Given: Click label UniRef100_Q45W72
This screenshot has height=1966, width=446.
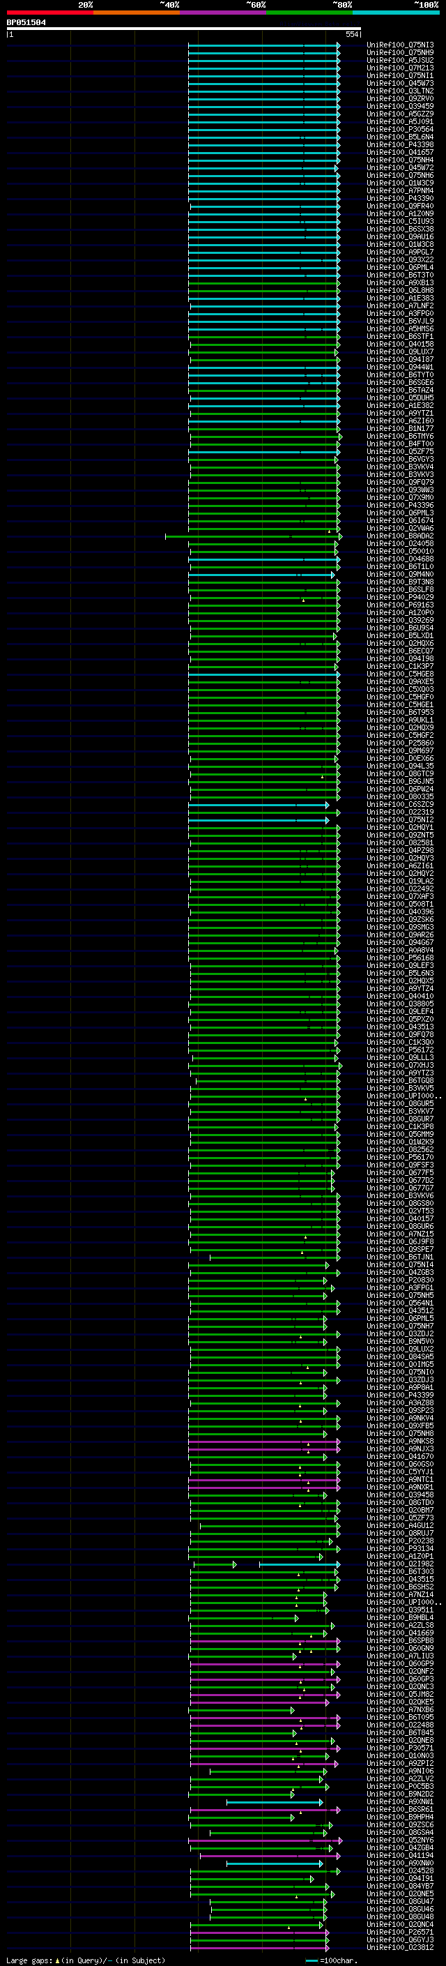Looking at the screenshot, I should point(399,167).
